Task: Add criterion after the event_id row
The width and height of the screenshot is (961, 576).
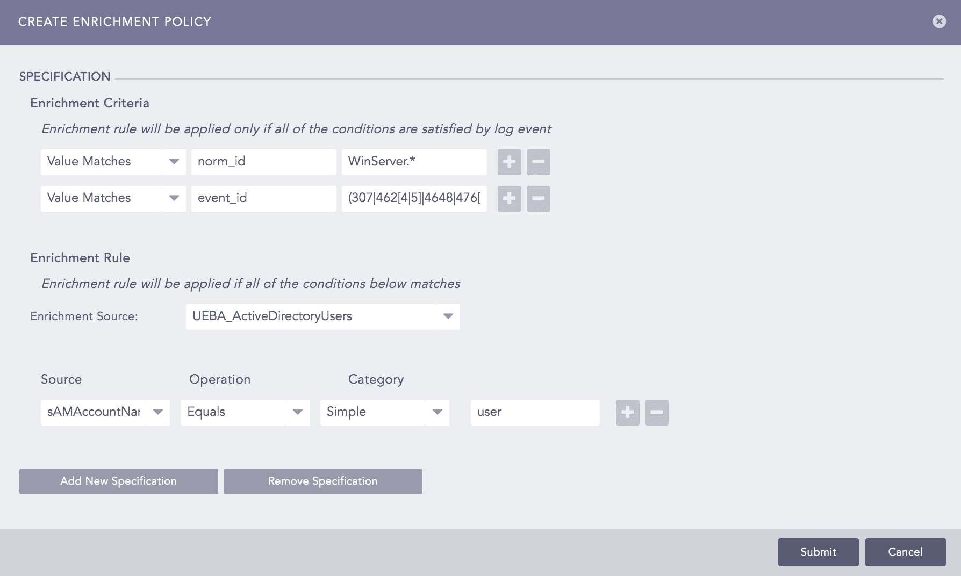Action: click(x=509, y=199)
